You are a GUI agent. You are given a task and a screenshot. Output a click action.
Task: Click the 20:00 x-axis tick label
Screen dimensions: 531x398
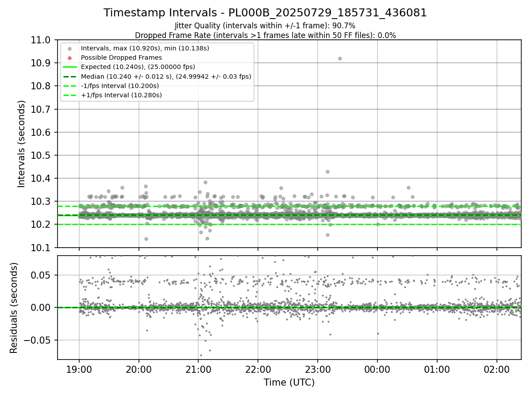click(x=139, y=370)
